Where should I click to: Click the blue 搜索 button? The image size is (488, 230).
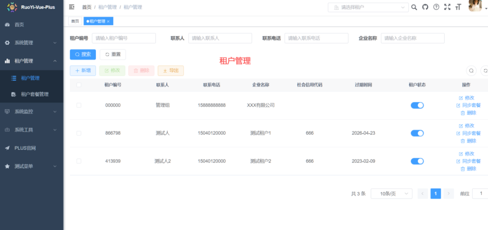[x=83, y=54]
